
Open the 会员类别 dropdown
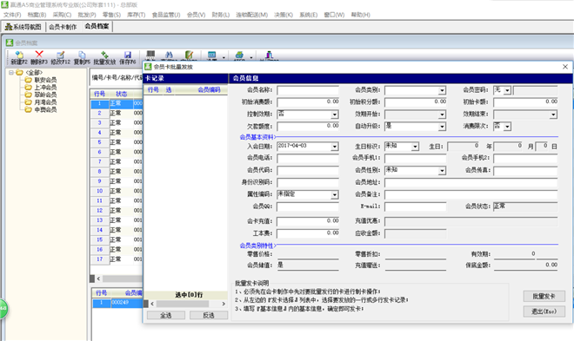442,90
